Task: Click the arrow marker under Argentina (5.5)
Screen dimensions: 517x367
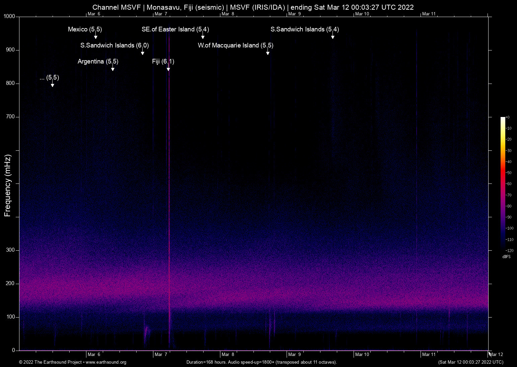Action: click(113, 68)
